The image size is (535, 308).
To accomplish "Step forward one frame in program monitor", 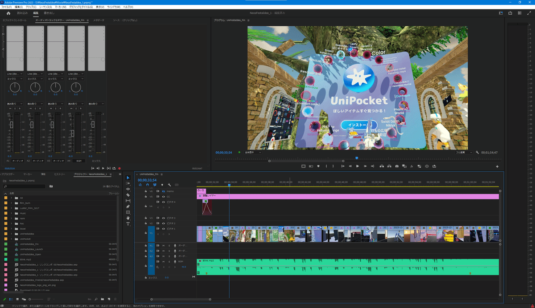I will pyautogui.click(x=365, y=166).
